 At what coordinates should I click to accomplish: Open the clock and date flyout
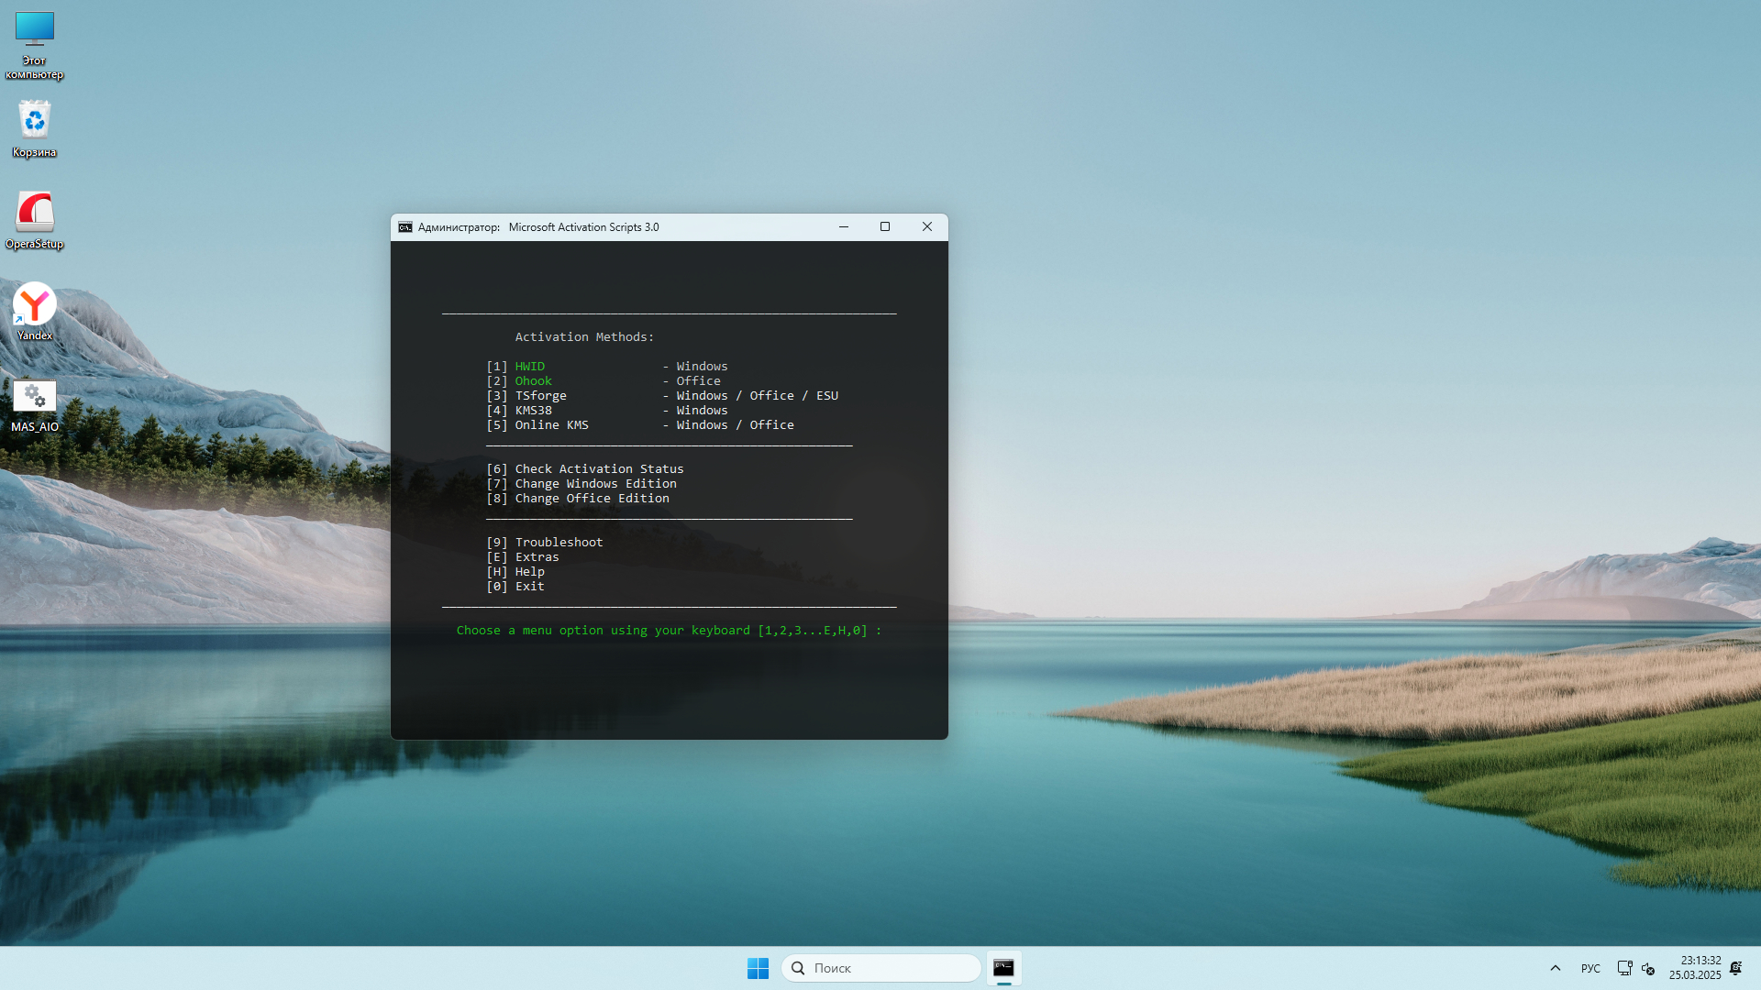click(x=1694, y=968)
